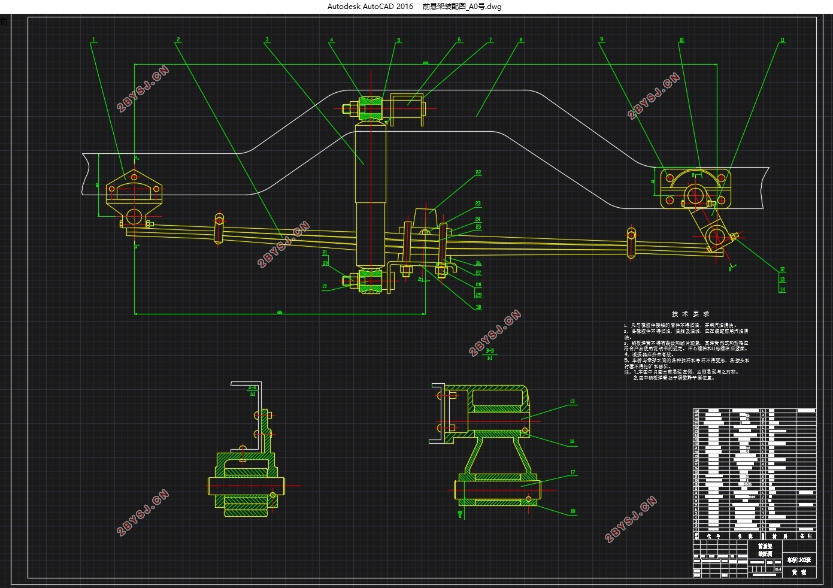Click balloon number 21 by lower bushing
Screen dimensions: 833x588
325,253
